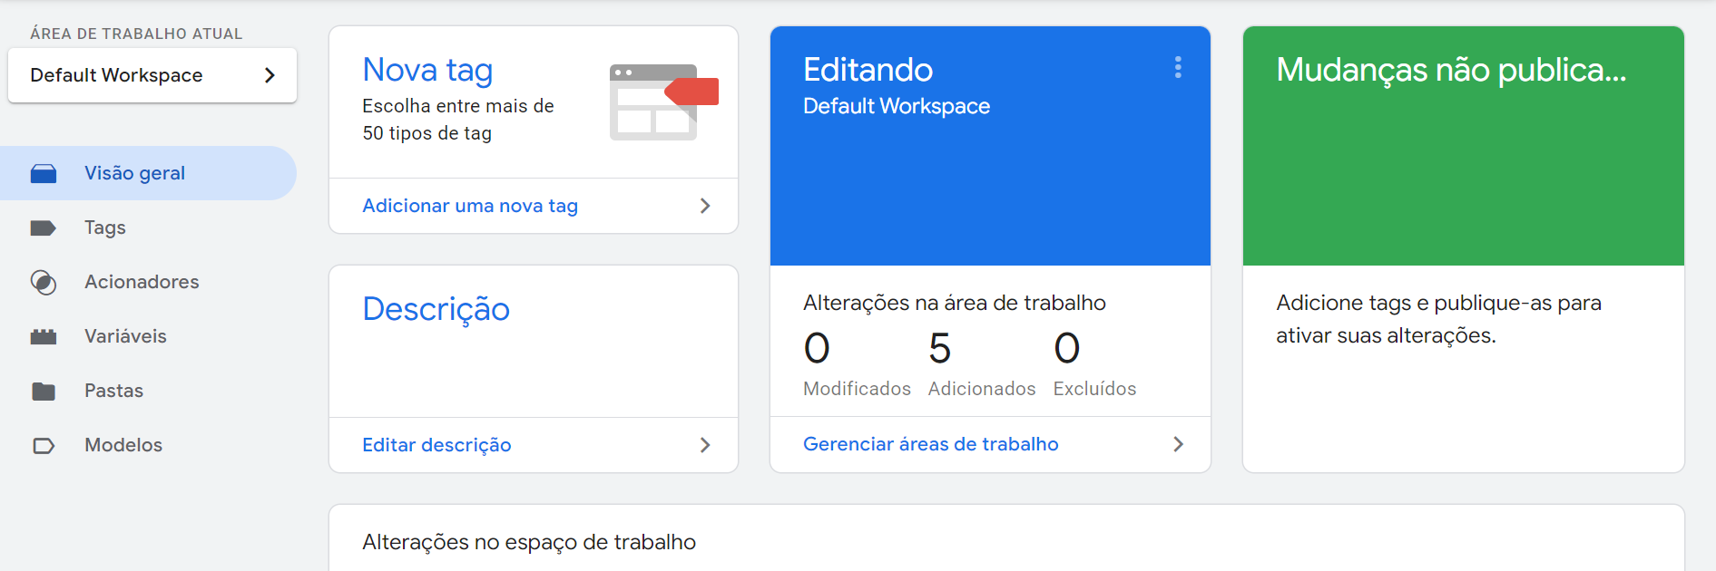
Task: Click Editar descrição link
Action: [436, 445]
